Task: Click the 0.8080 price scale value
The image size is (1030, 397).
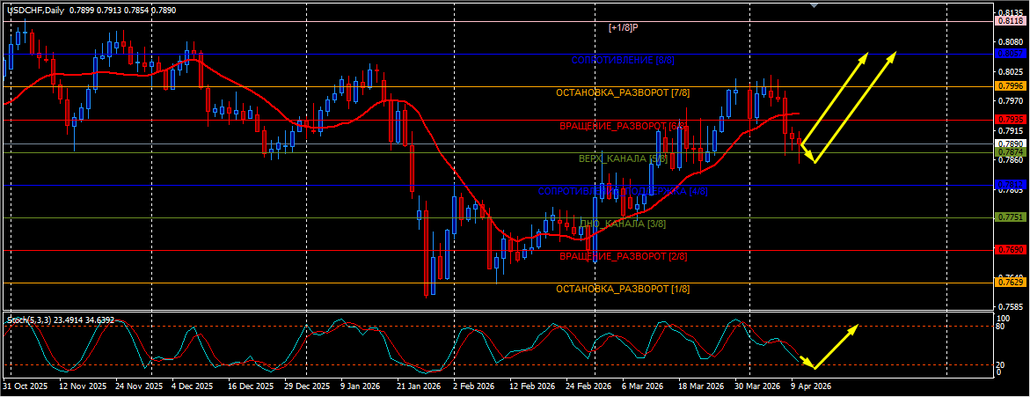Action: pos(1012,42)
